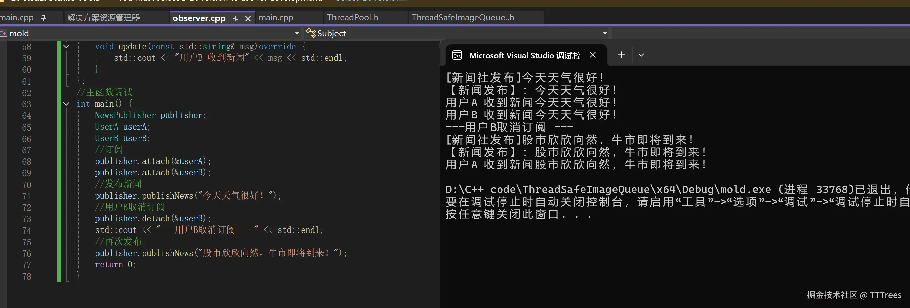Image resolution: width=910 pixels, height=308 pixels.
Task: Switch to the second main.cpp tab
Action: pos(276,18)
